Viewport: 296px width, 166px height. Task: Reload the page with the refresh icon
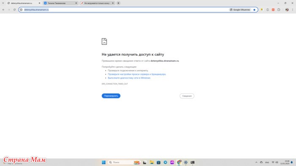click(14, 10)
